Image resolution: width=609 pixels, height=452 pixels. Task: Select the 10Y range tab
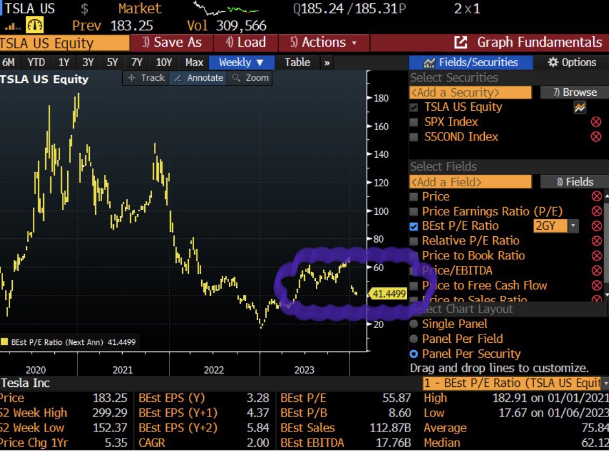click(x=164, y=62)
